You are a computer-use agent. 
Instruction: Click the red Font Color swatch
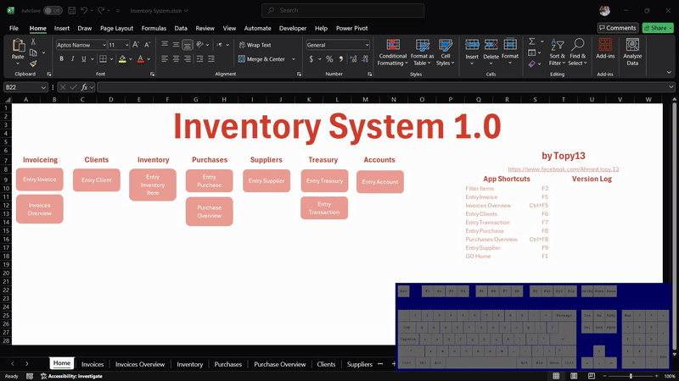click(x=140, y=59)
